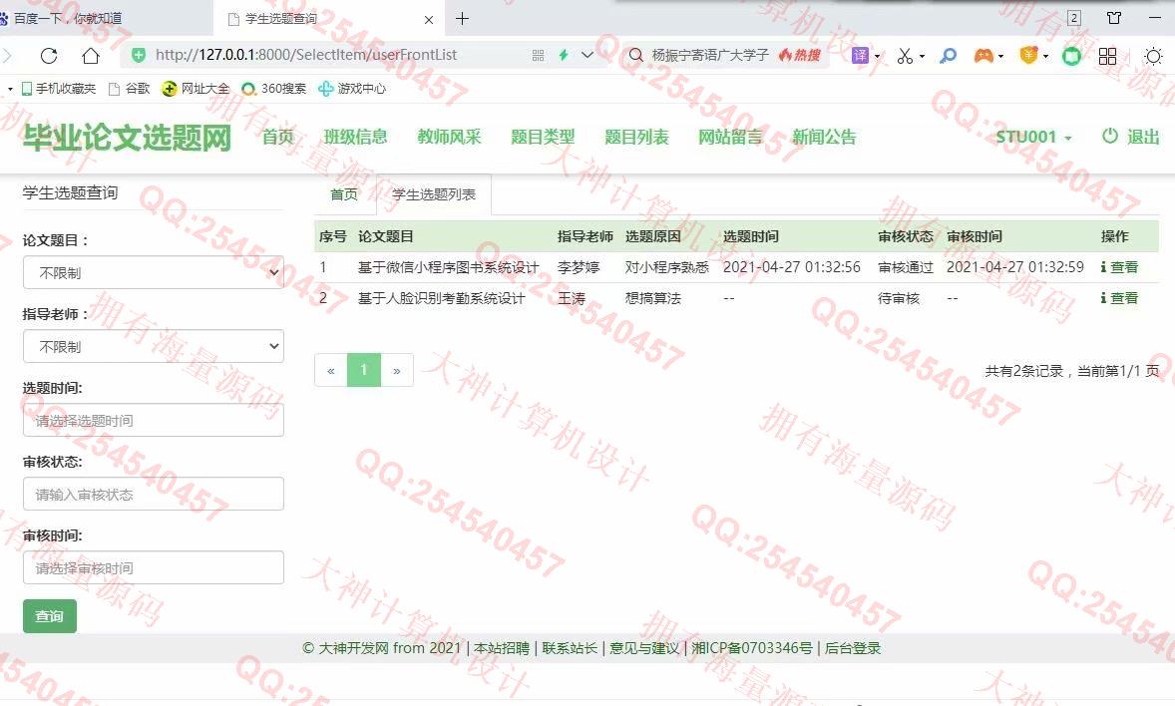This screenshot has height=706, width=1175.
Task: Select page 1 in pagination
Action: pyautogui.click(x=364, y=370)
